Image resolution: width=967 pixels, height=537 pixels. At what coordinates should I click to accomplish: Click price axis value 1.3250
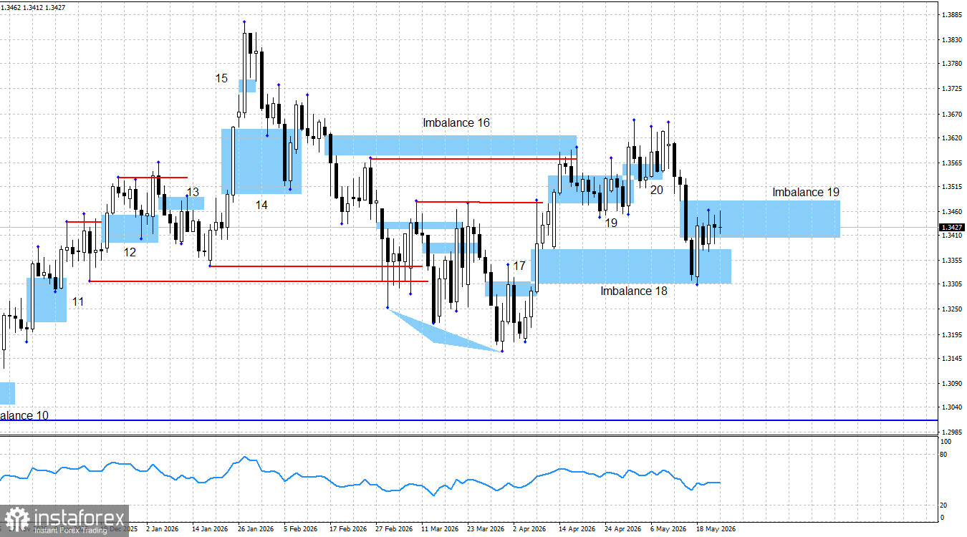pos(951,309)
